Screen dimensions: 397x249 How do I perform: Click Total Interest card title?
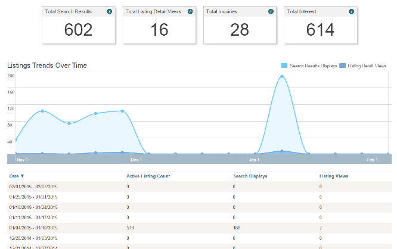point(301,11)
